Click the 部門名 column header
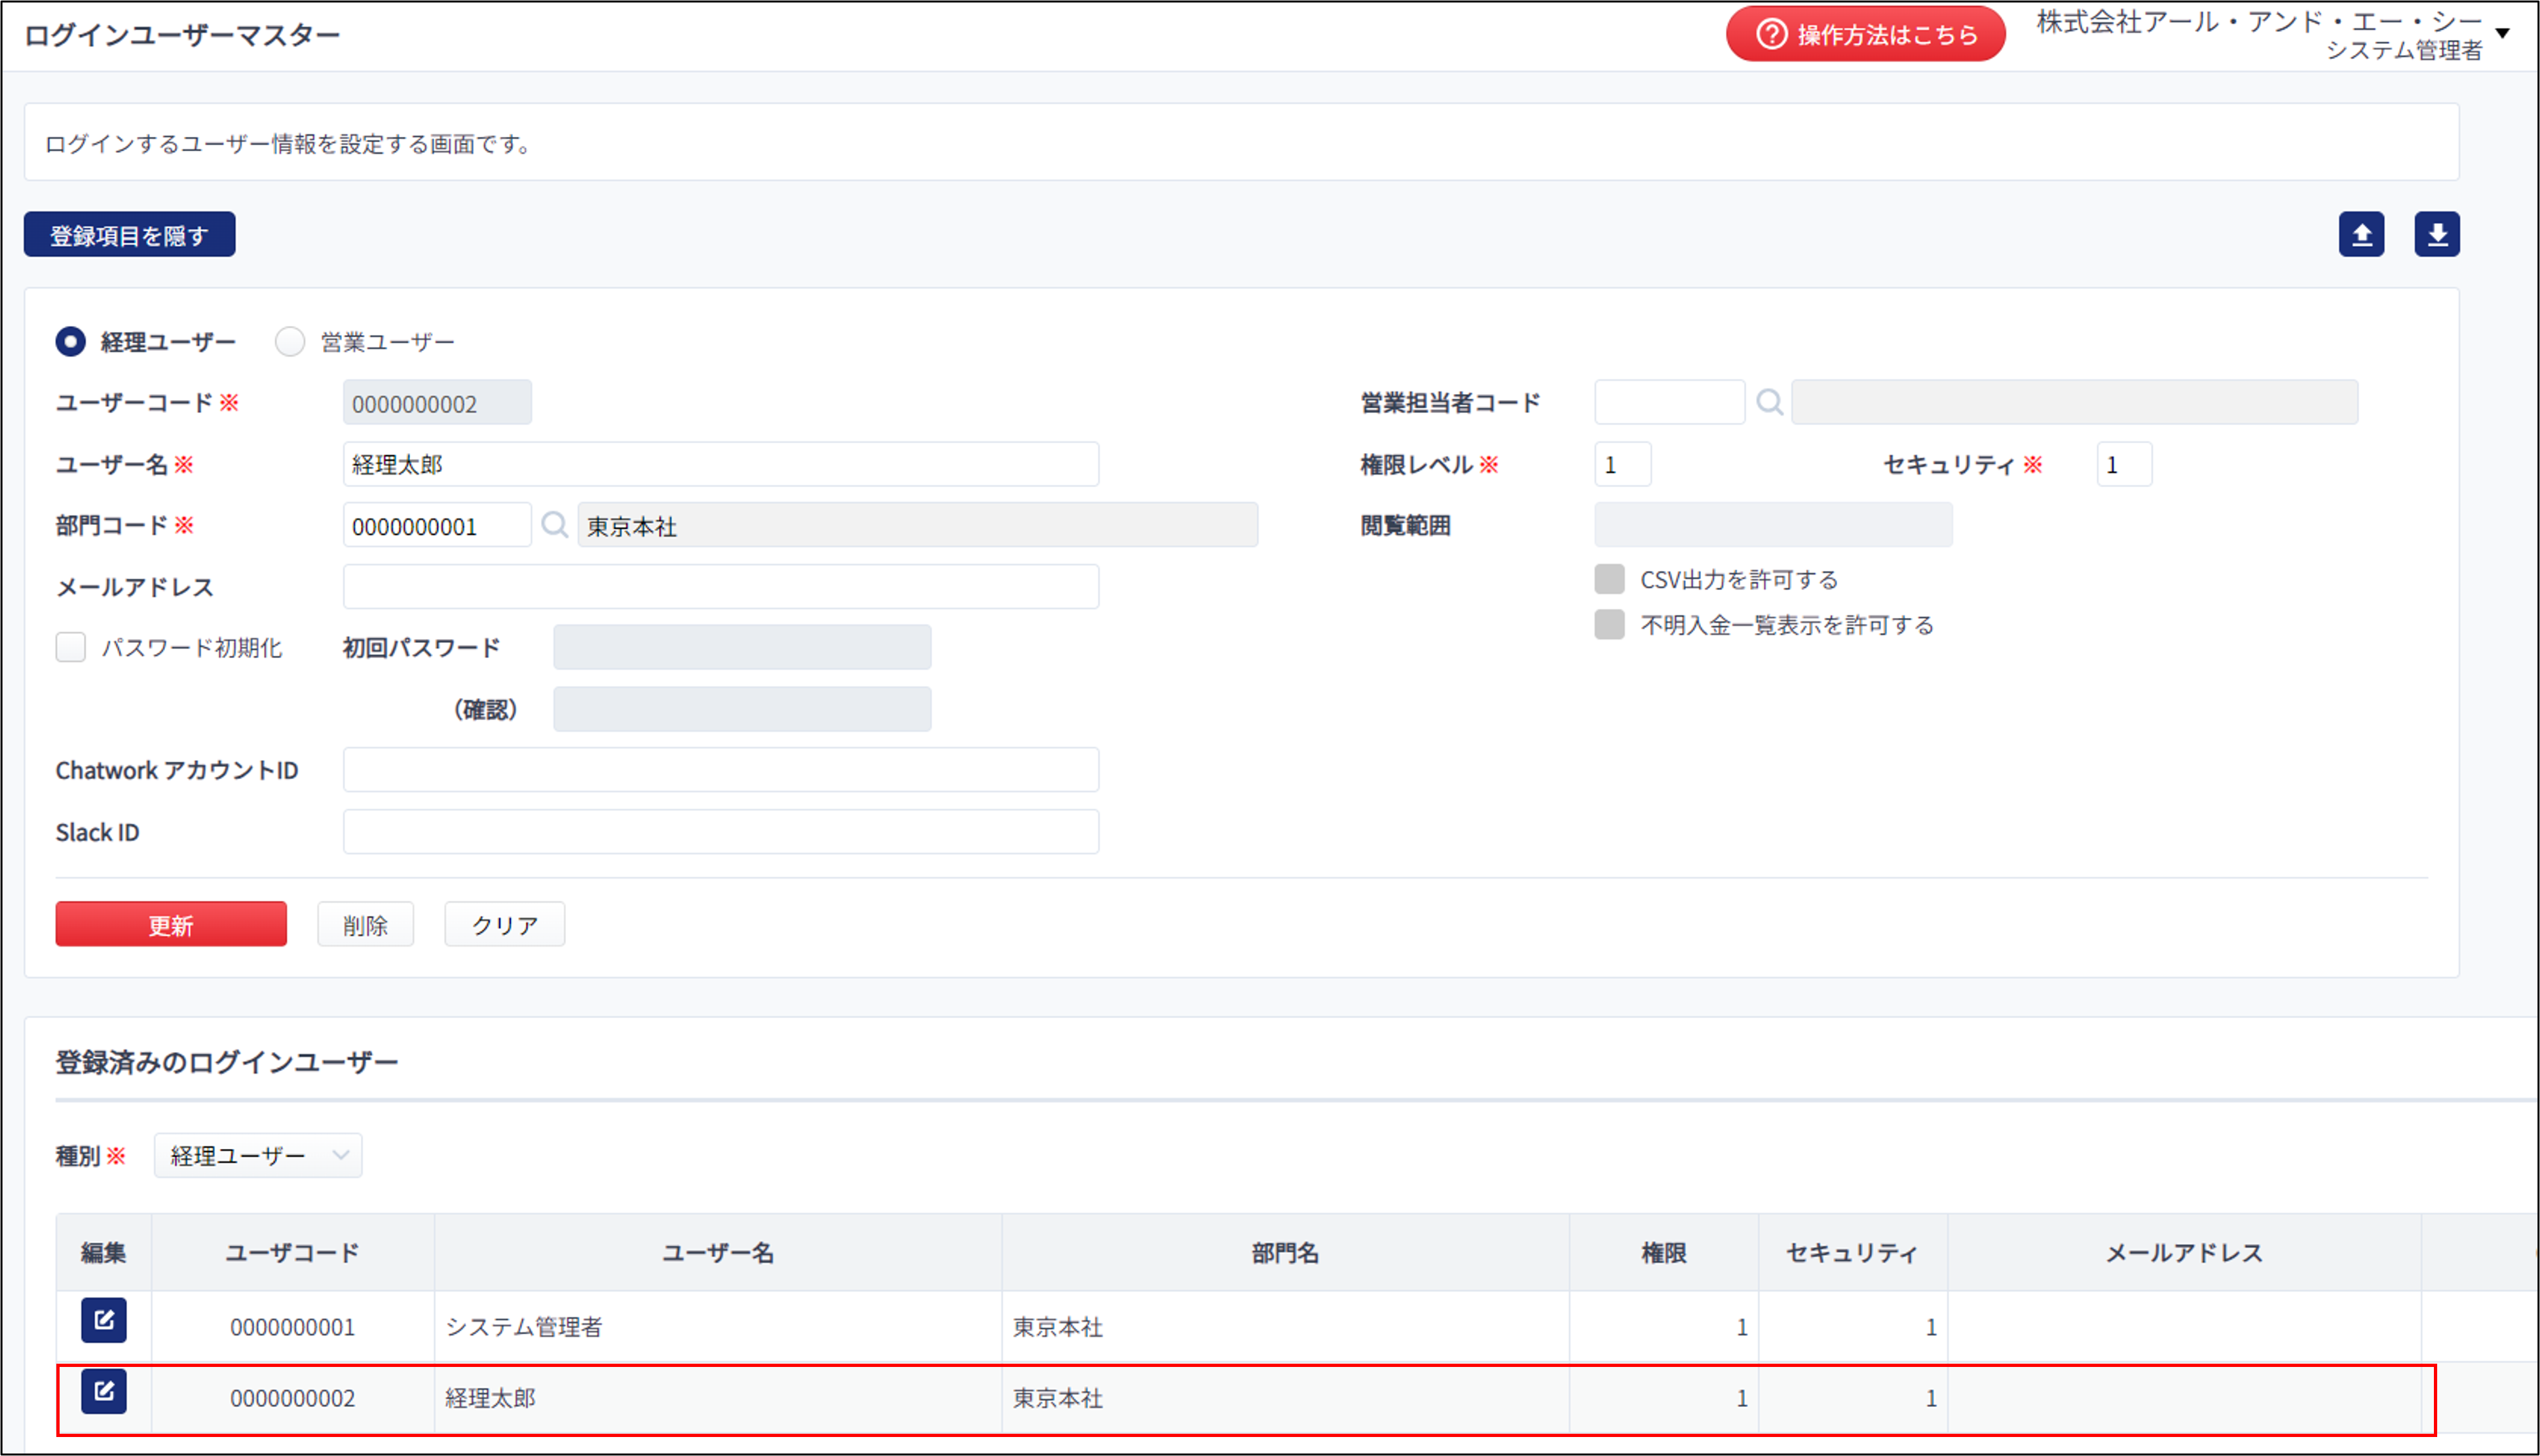2540x1456 pixels. (1284, 1252)
